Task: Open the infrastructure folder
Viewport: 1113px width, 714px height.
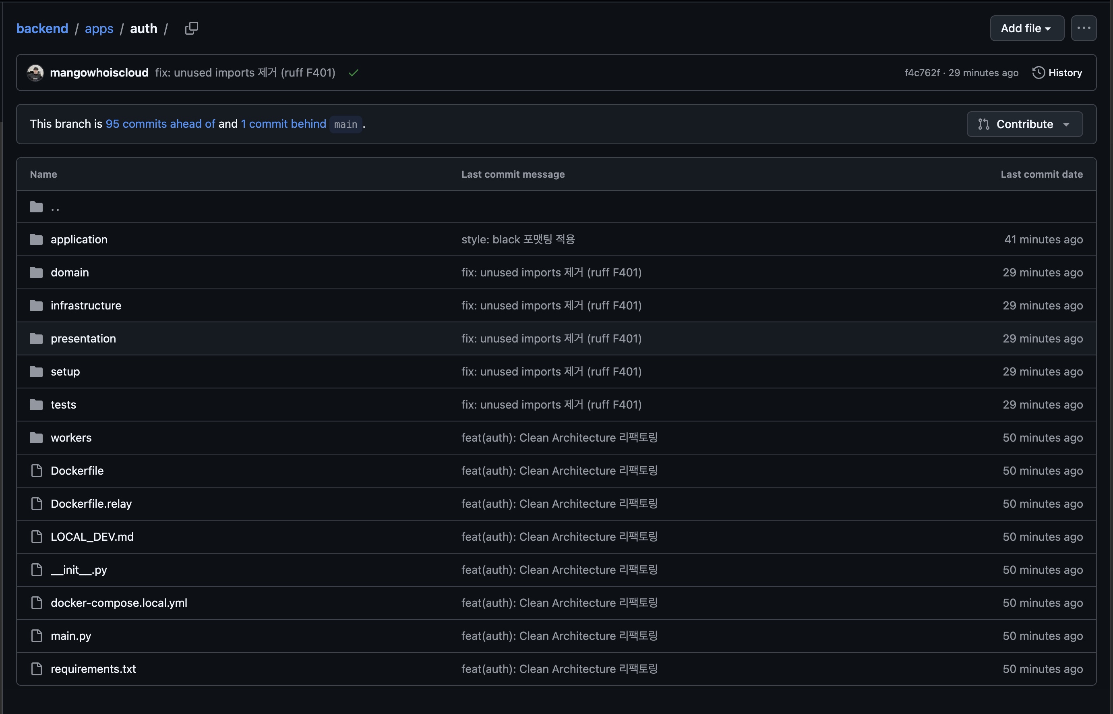Action: point(86,305)
